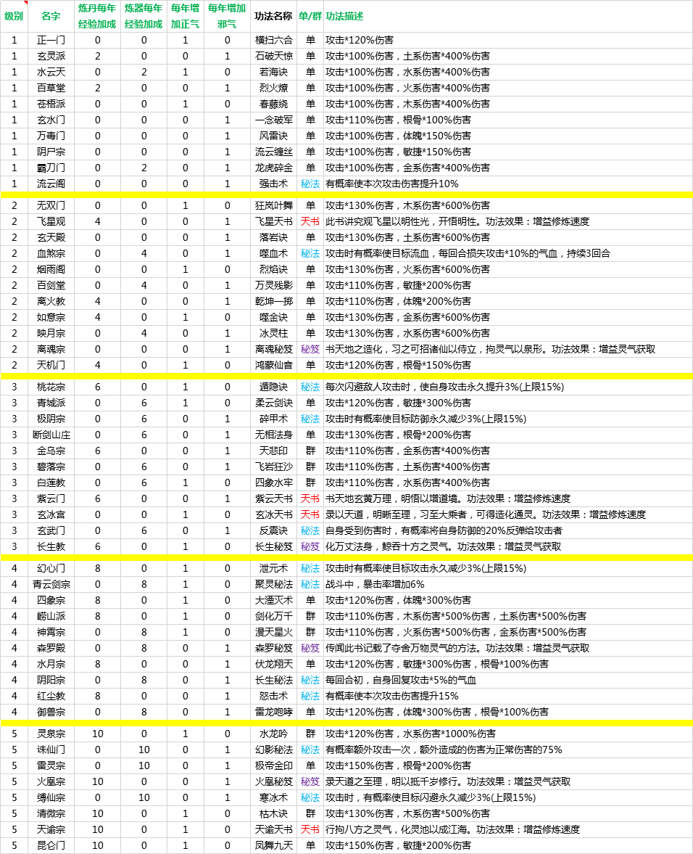Screen dimensions: 693x854
Task: Click "秘笈" type in the 离魂宗 row
Action: (x=310, y=349)
